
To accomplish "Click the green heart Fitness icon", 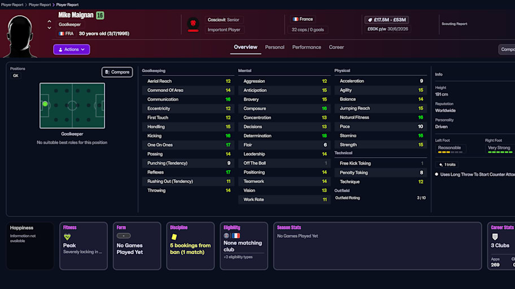I will tap(67, 237).
